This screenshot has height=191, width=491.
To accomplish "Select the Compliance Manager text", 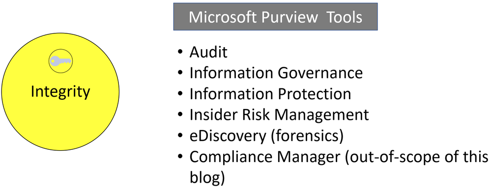I will [x=264, y=157].
